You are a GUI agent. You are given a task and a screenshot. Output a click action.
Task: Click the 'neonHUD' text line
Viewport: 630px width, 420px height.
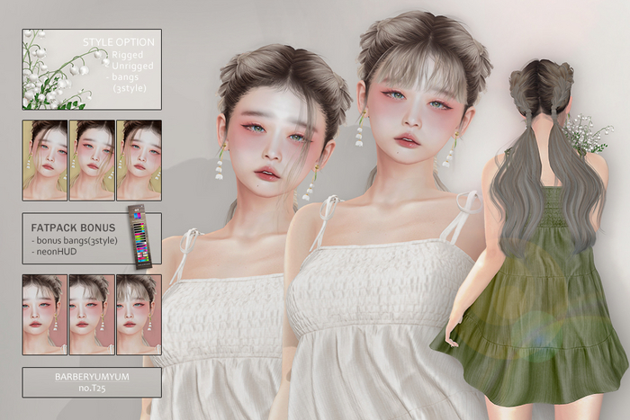[56, 252]
